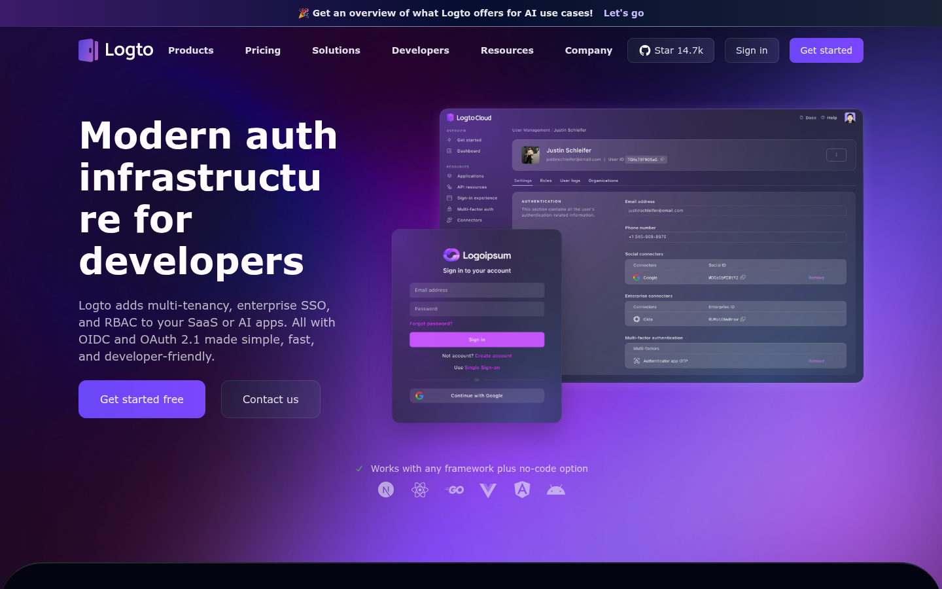This screenshot has height=589, width=942.
Task: Click the text "Works with any framework plus no-code option"
Action: 480,469
